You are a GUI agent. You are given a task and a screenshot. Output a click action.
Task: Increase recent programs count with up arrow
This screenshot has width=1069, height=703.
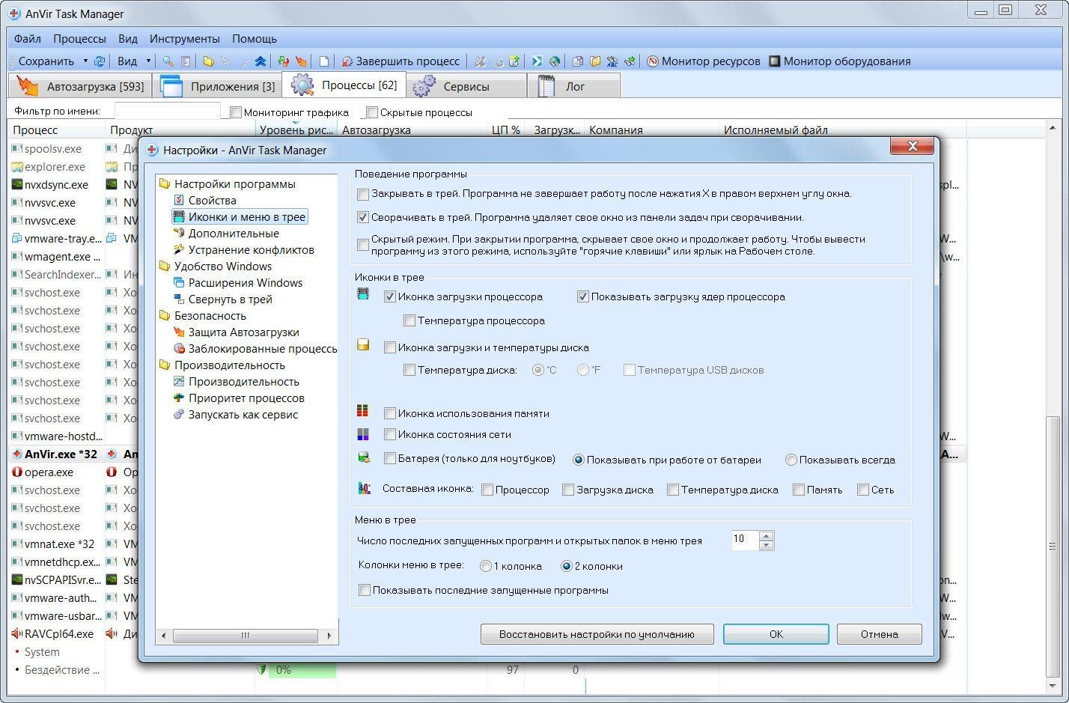pyautogui.click(x=765, y=535)
